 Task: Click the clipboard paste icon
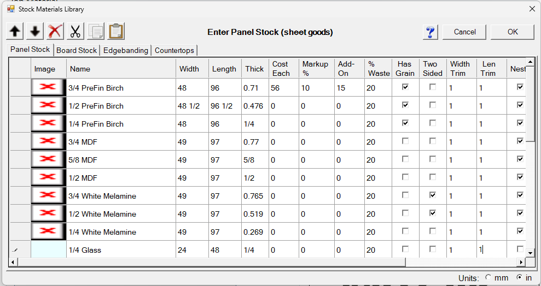116,32
